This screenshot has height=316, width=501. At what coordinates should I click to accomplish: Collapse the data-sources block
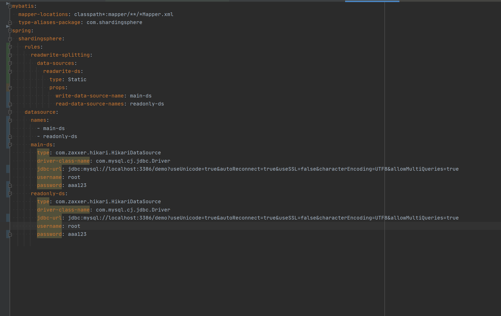pos(10,63)
